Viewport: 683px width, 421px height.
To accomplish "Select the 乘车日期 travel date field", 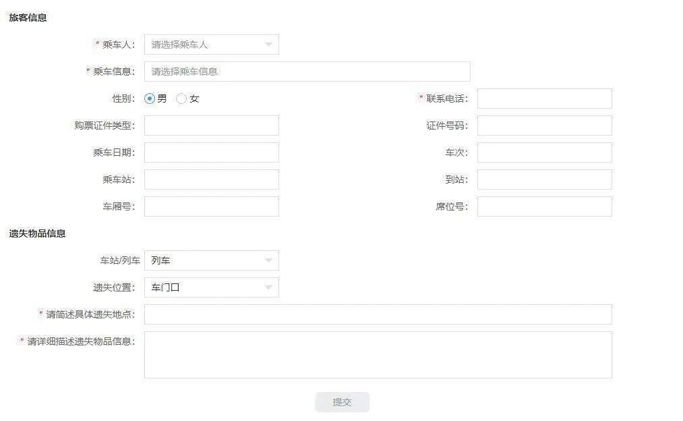I will click(211, 152).
